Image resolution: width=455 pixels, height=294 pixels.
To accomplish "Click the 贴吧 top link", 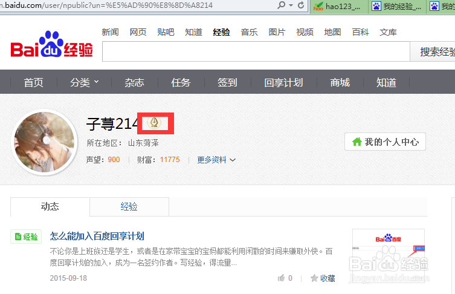I will pyautogui.click(x=166, y=32).
